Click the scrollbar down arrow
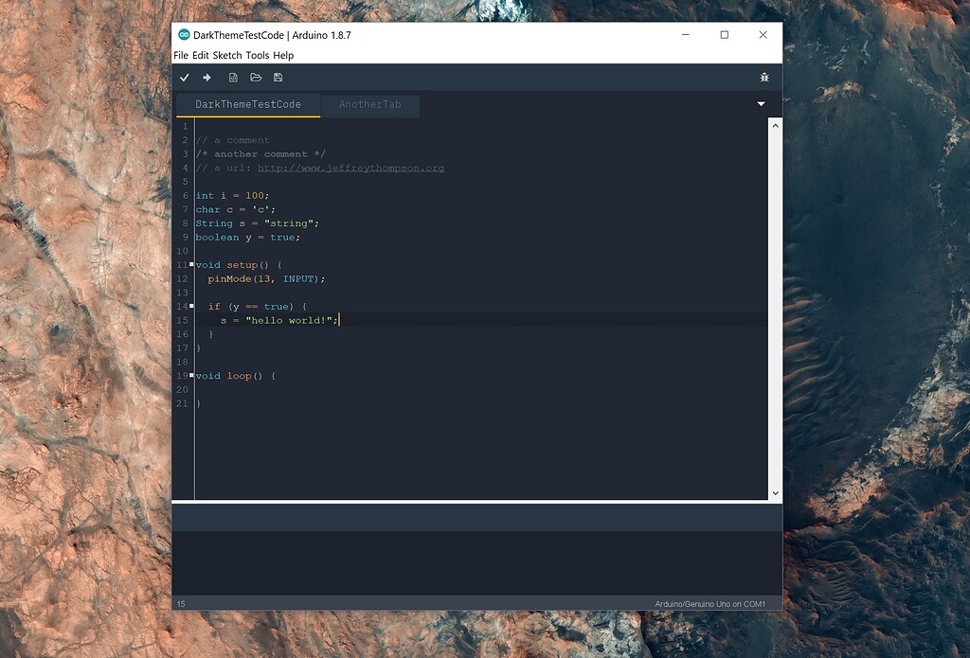The image size is (970, 658). point(775,493)
